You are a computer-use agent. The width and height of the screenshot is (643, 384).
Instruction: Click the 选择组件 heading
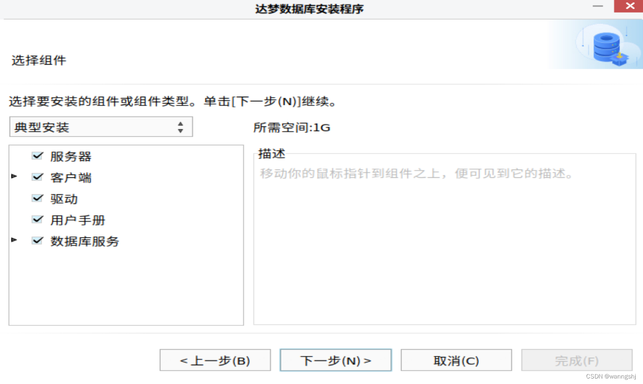tap(39, 60)
